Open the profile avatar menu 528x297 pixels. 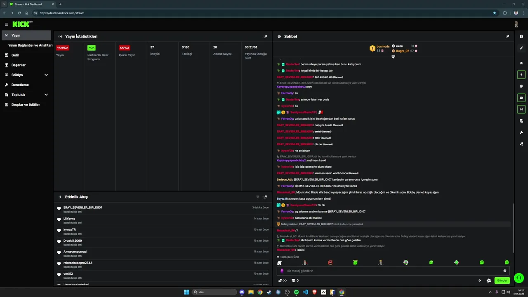(x=516, y=24)
